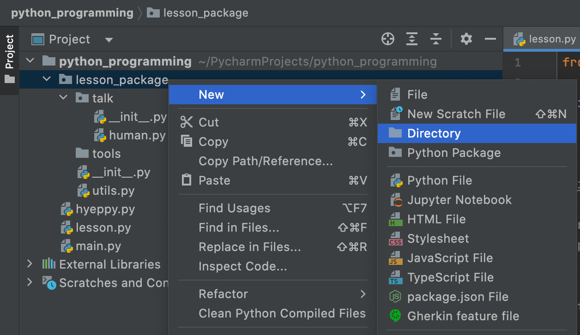This screenshot has height=335, width=580.
Task: Click the Directory folder icon in submenu
Action: [x=395, y=133]
